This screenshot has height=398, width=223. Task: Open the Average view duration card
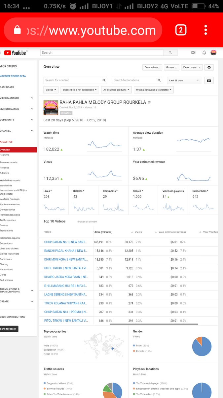click(173, 141)
